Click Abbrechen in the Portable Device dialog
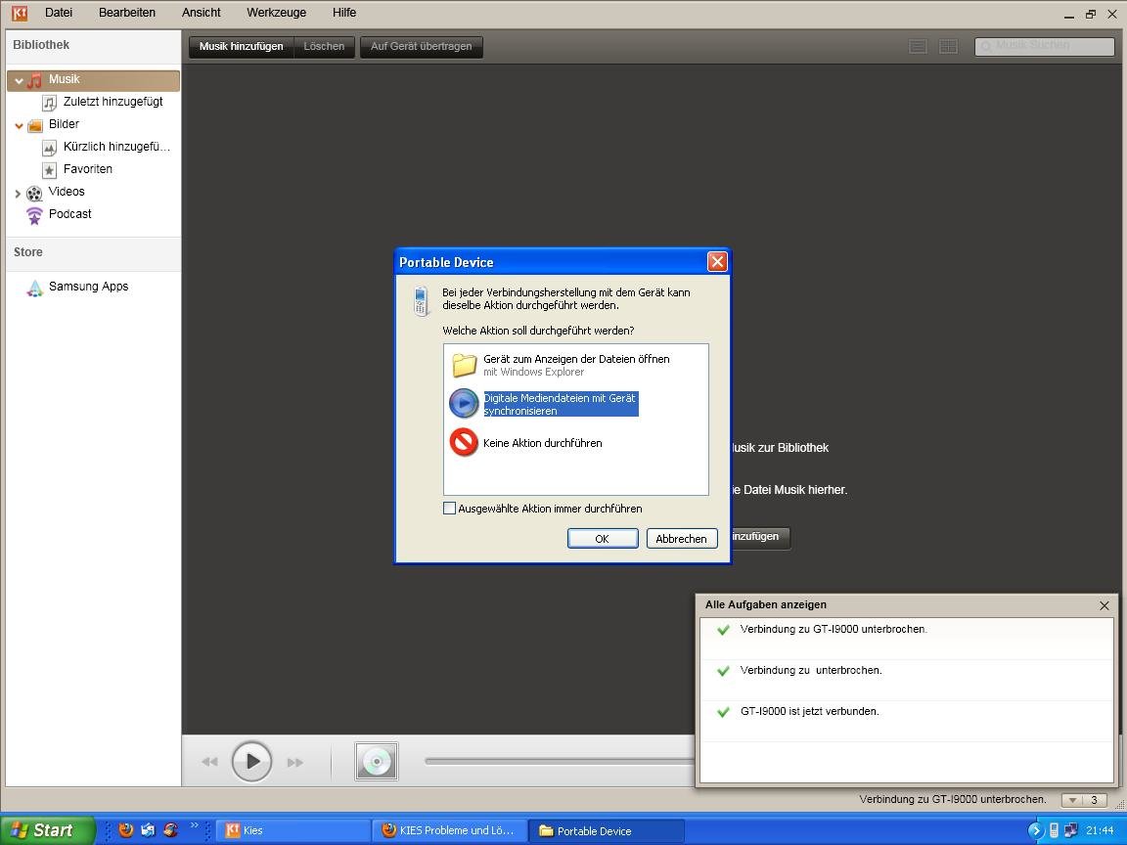The height and width of the screenshot is (845, 1127). [681, 538]
